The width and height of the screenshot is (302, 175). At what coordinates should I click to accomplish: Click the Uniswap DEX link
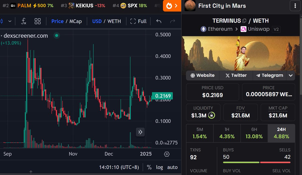[x=255, y=29]
